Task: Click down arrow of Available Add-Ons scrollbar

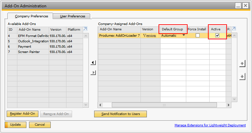Action: pos(86,105)
